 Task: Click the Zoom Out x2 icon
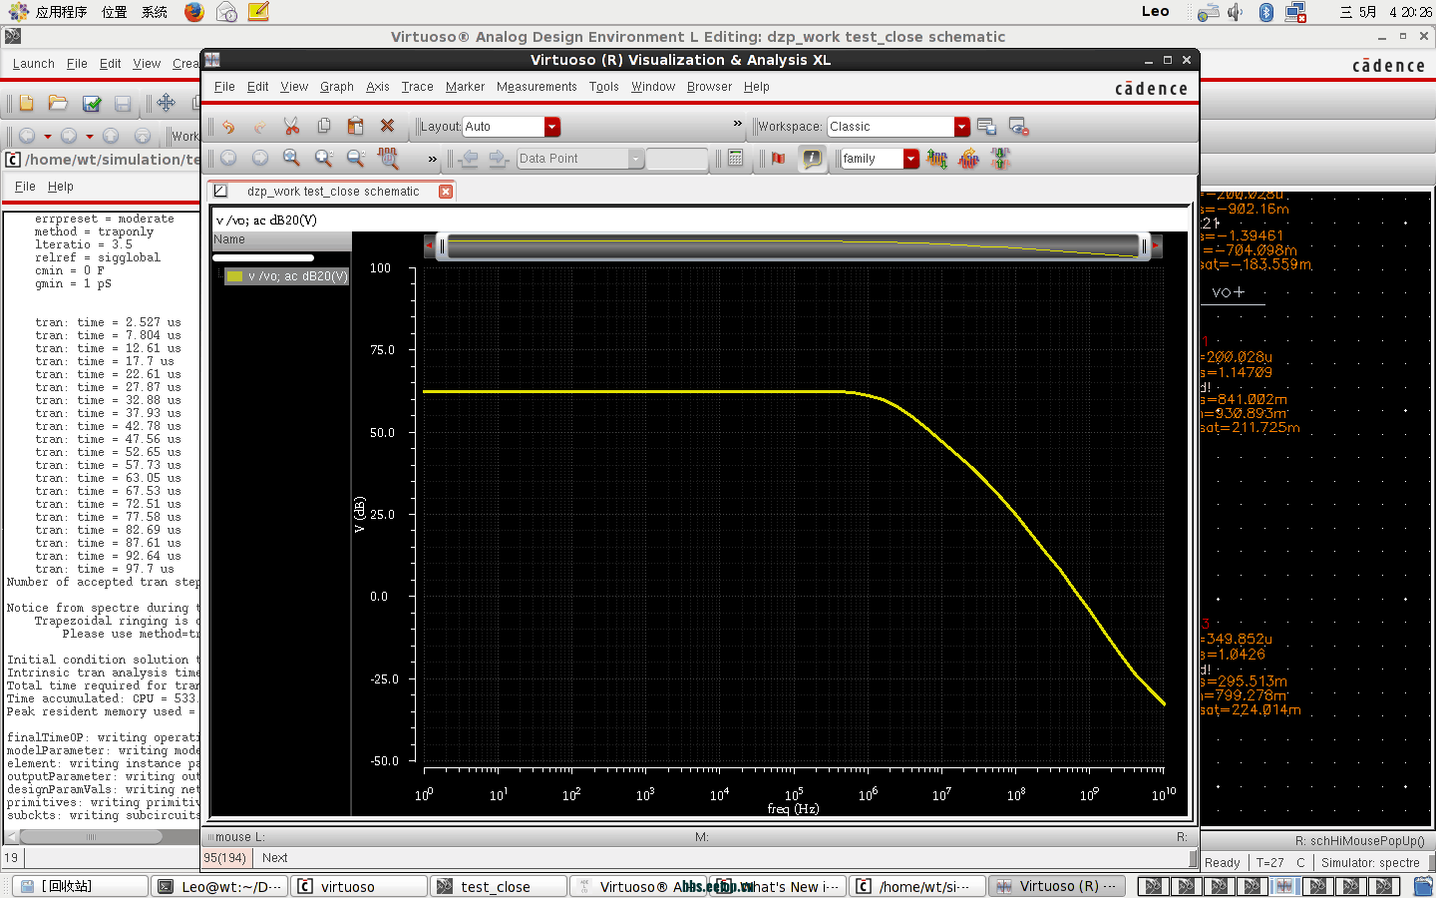coord(355,159)
